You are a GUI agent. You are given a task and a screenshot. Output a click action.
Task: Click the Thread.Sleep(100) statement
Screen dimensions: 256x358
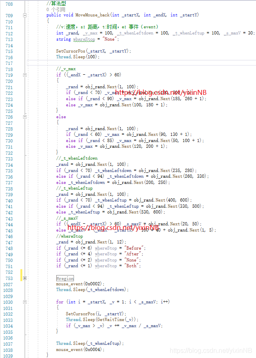coord(78,57)
